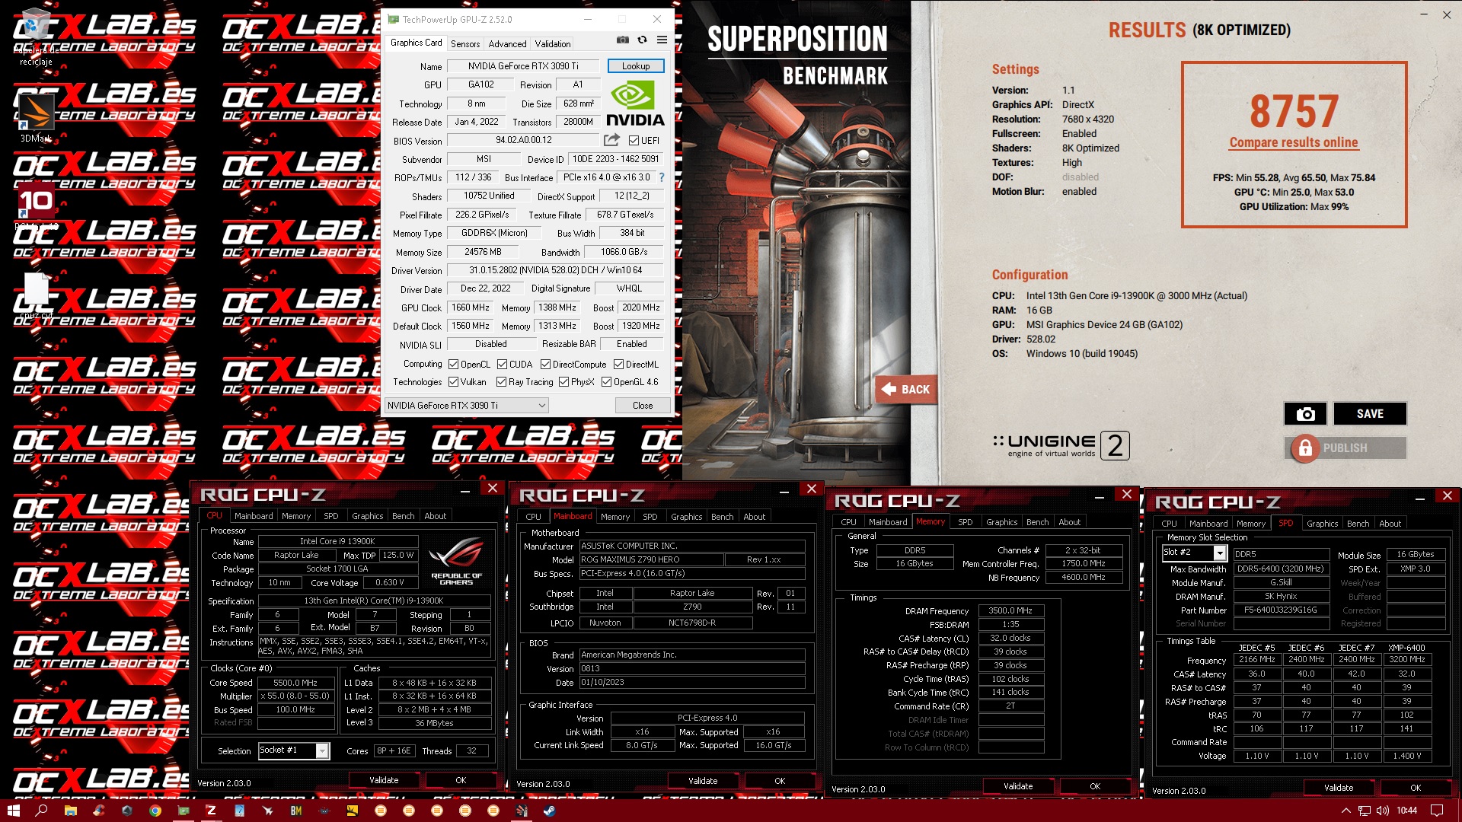This screenshot has height=822, width=1462.
Task: Open Steam from the taskbar
Action: [x=549, y=811]
